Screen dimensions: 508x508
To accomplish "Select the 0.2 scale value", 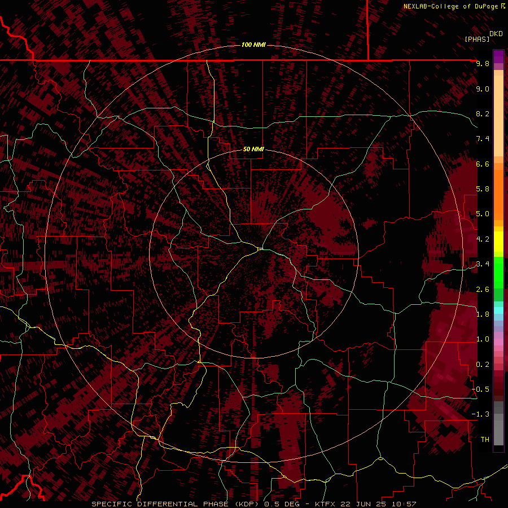I will 483,365.
